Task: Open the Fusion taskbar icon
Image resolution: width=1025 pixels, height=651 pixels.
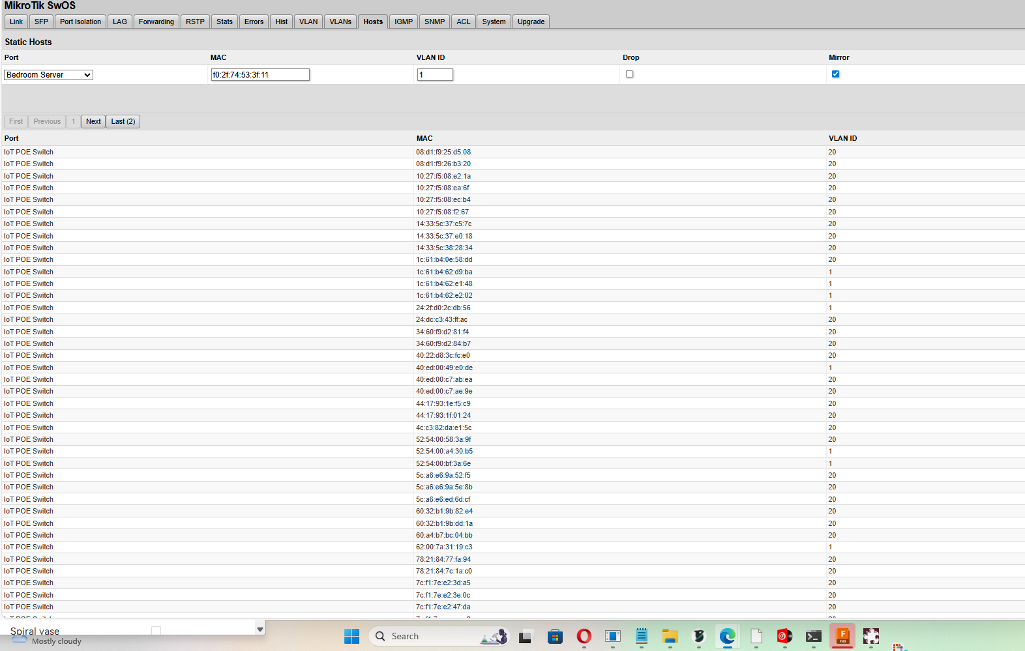Action: point(842,636)
